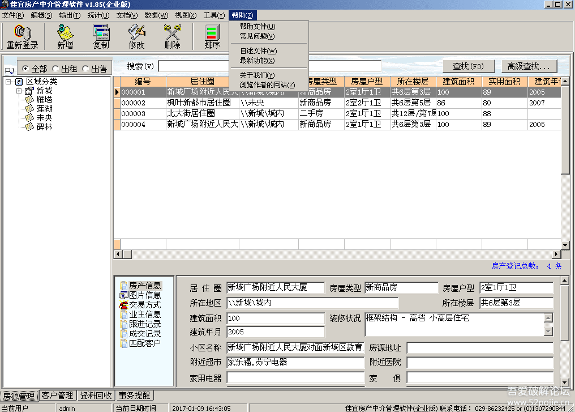Open 匹配客户 icon in detail list
This screenshot has width=575, height=412.
coord(123,343)
